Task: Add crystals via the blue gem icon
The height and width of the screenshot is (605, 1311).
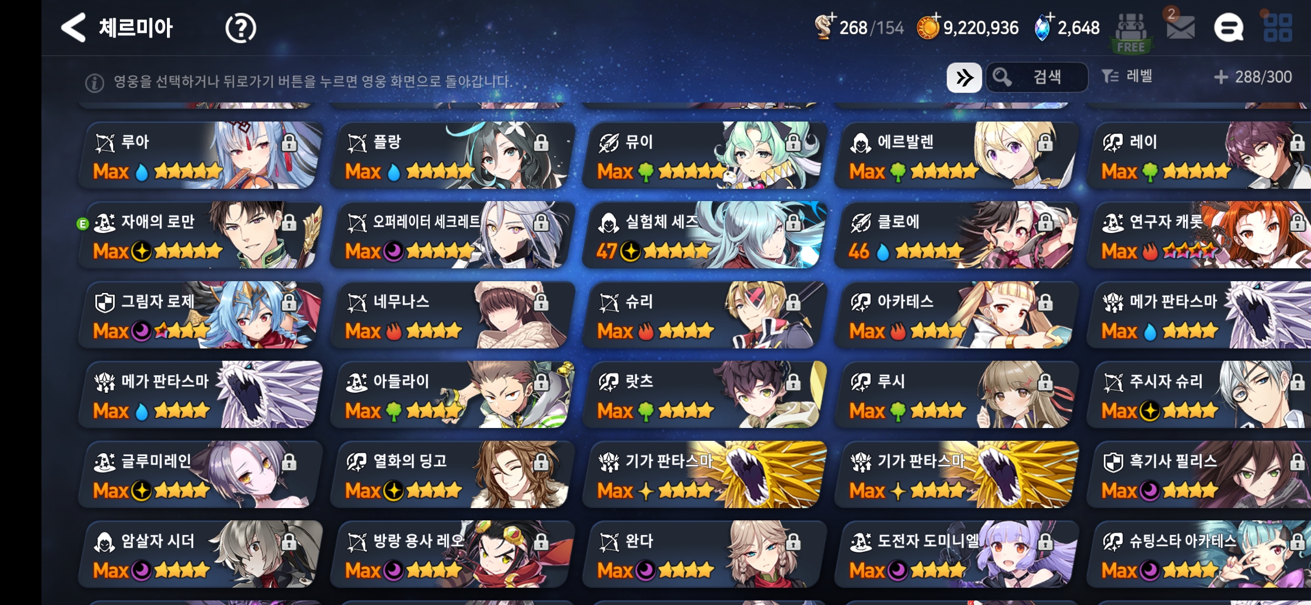Action: click(1043, 27)
